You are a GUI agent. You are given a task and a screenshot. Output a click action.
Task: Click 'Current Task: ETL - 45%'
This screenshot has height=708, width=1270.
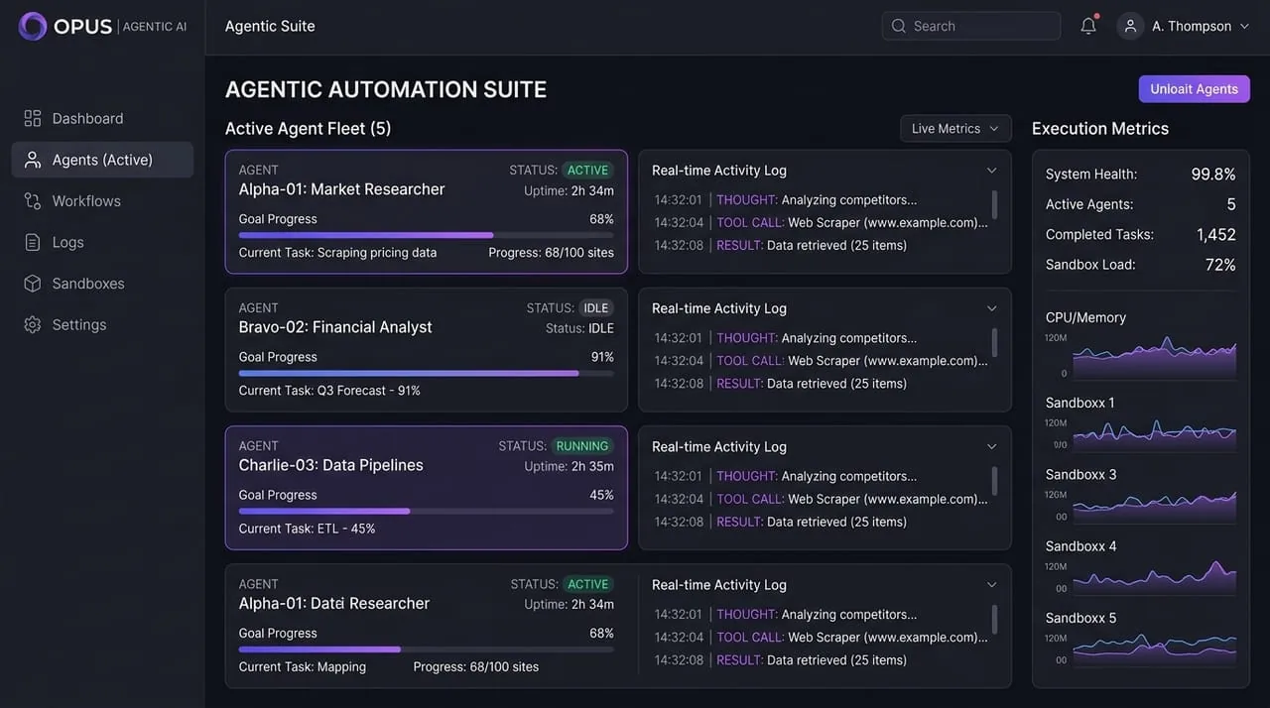click(x=307, y=529)
